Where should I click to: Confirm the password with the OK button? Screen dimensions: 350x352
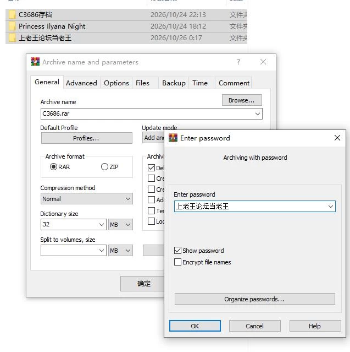(x=195, y=326)
